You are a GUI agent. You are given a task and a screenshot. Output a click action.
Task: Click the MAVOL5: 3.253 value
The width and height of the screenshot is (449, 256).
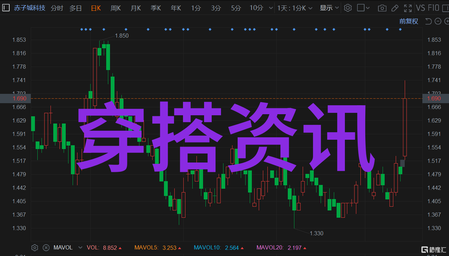158,248
